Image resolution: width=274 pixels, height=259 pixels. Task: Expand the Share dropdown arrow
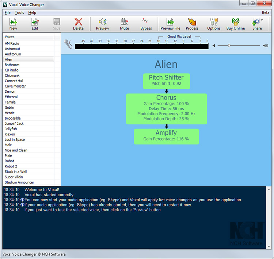(x=262, y=20)
